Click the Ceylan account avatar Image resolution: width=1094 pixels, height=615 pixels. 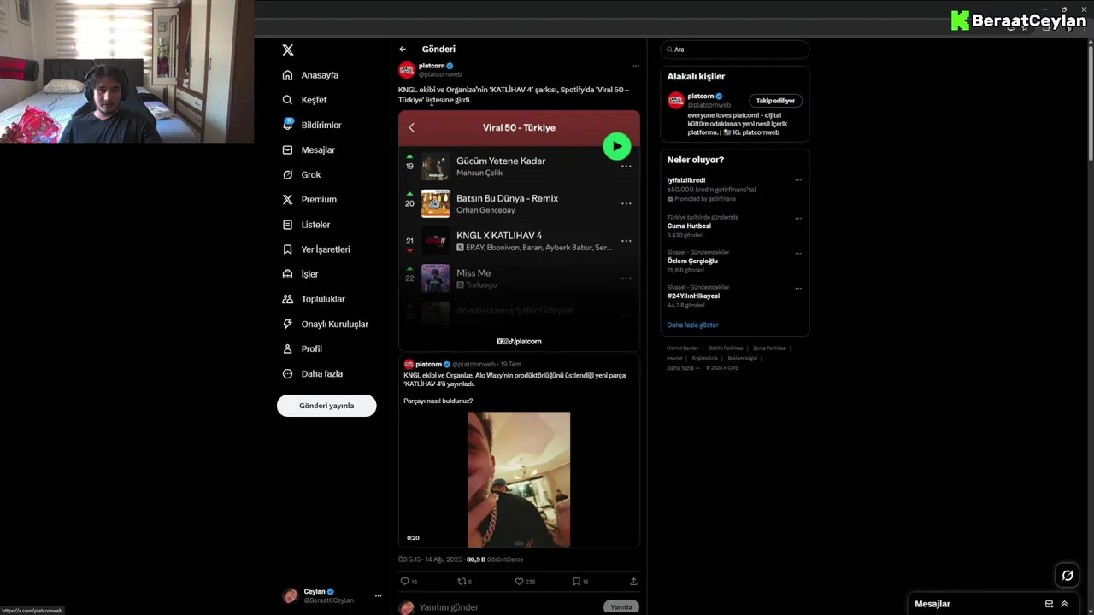291,595
